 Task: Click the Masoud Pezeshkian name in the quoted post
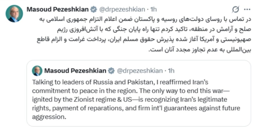point(75,70)
